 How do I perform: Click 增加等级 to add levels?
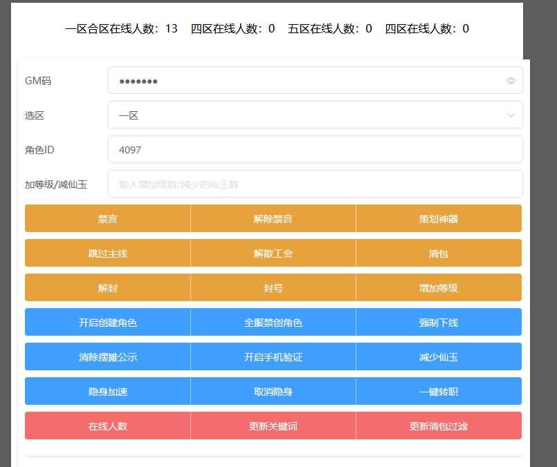coord(439,287)
